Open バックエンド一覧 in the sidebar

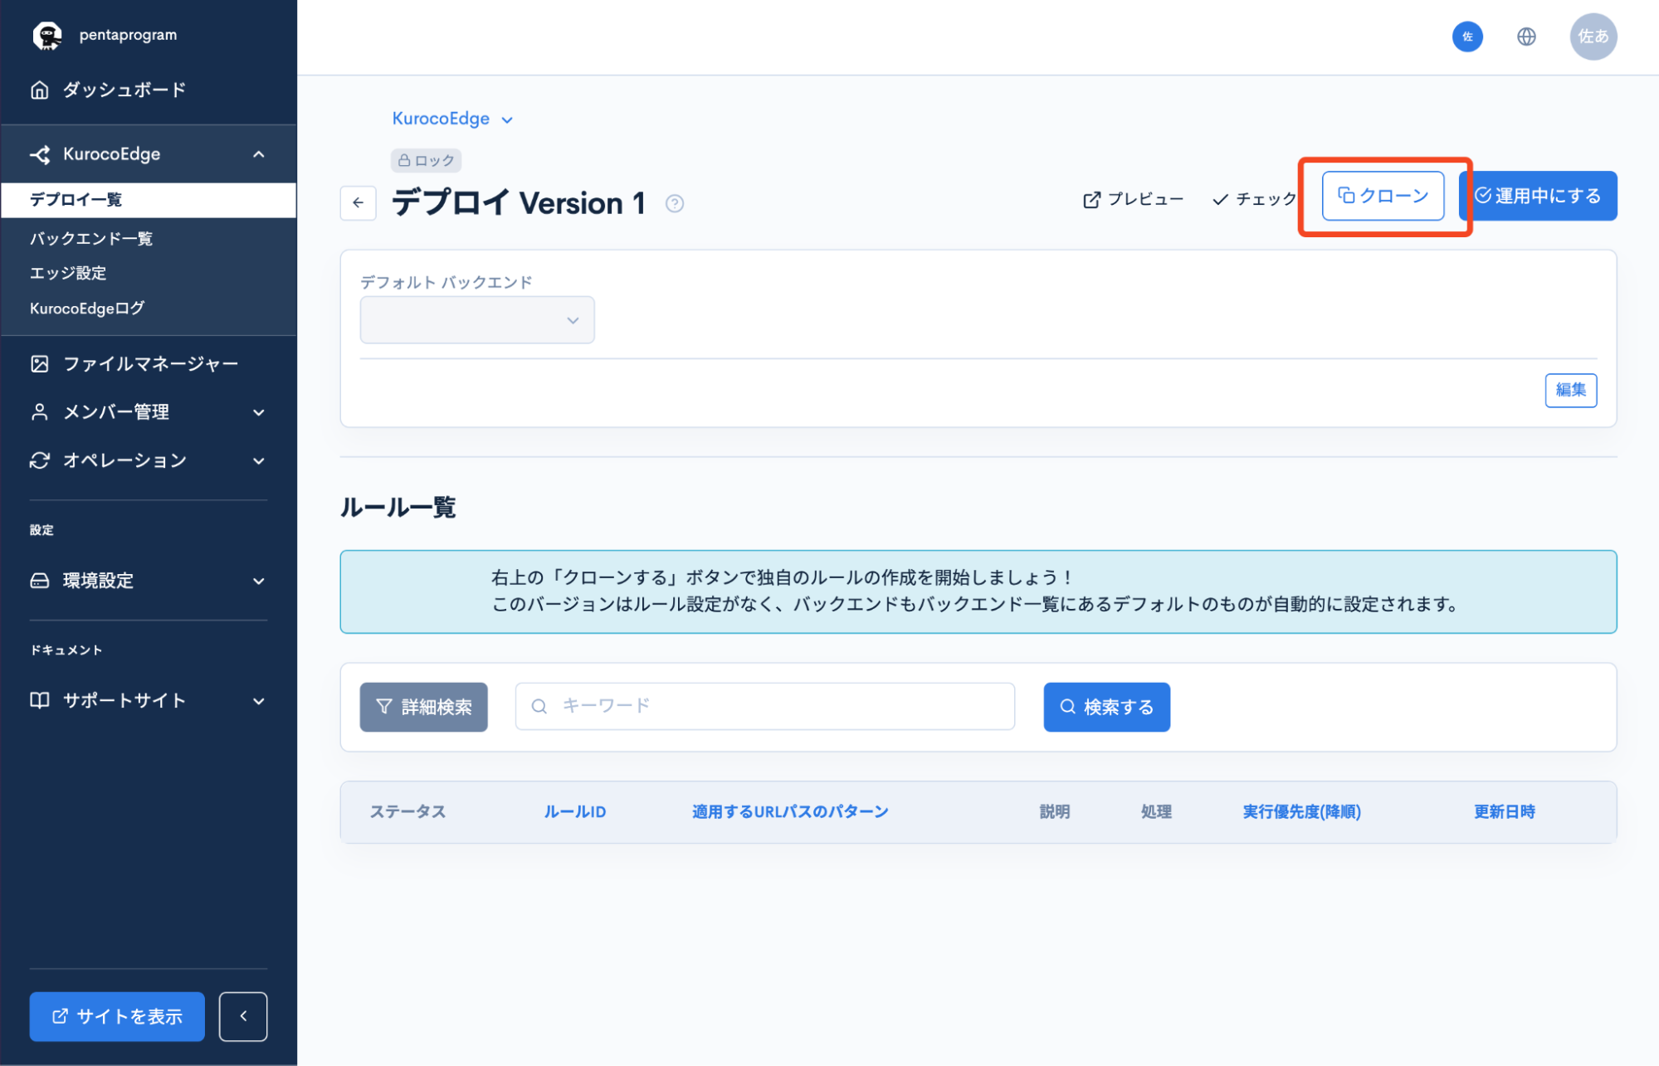coord(91,239)
